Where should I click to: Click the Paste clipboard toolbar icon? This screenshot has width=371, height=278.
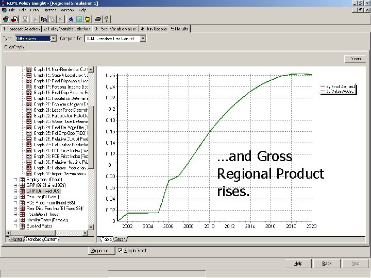[x=52, y=19]
